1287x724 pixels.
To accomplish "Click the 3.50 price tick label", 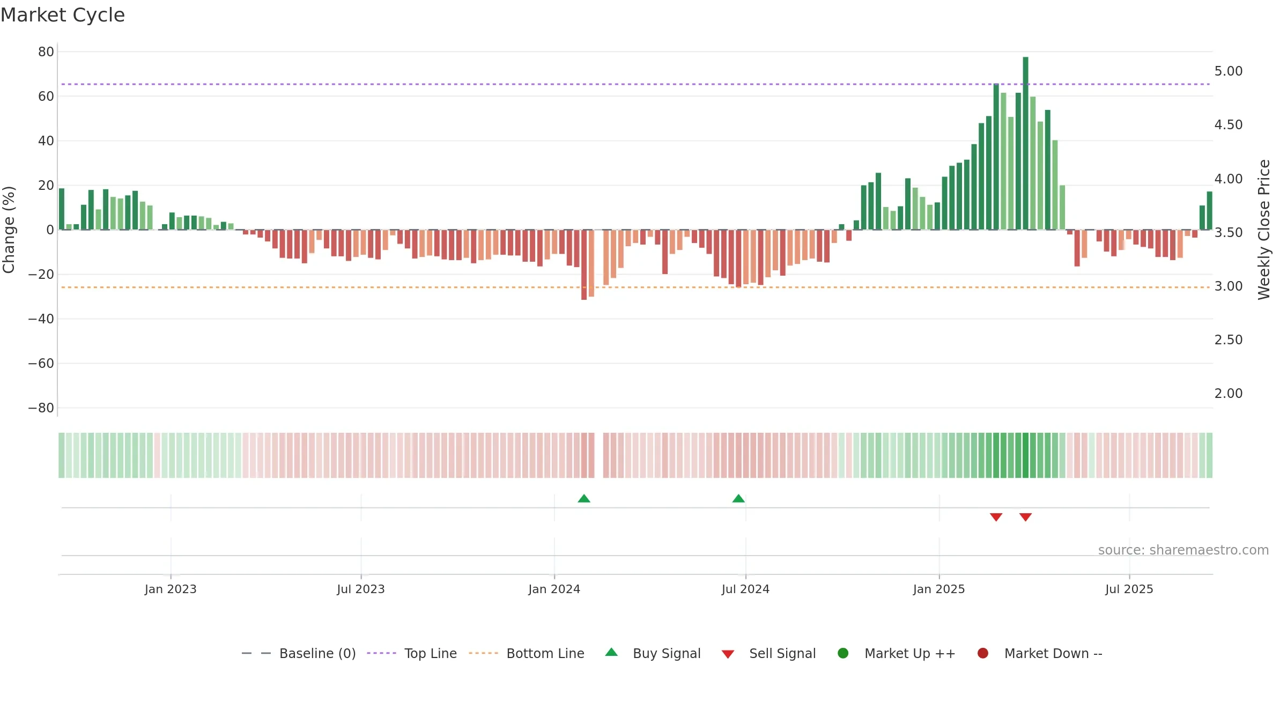I will [1229, 233].
